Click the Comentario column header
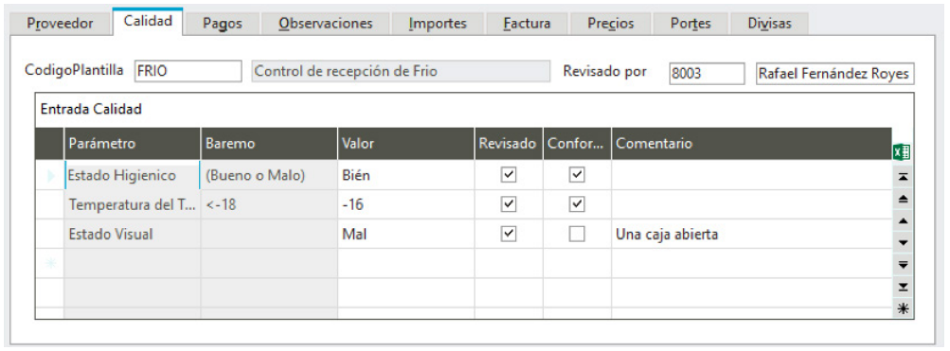950x351 pixels. [751, 144]
